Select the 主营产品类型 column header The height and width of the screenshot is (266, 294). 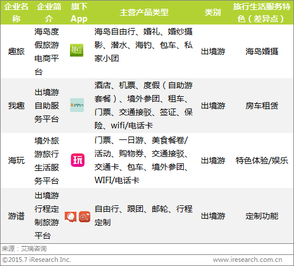tap(144, 13)
